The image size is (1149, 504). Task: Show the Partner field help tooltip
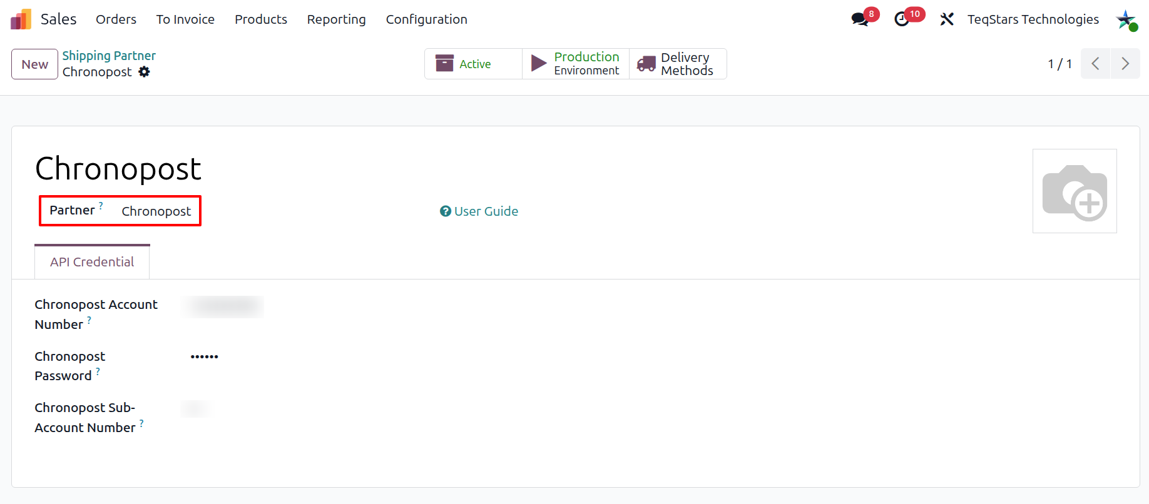point(101,205)
